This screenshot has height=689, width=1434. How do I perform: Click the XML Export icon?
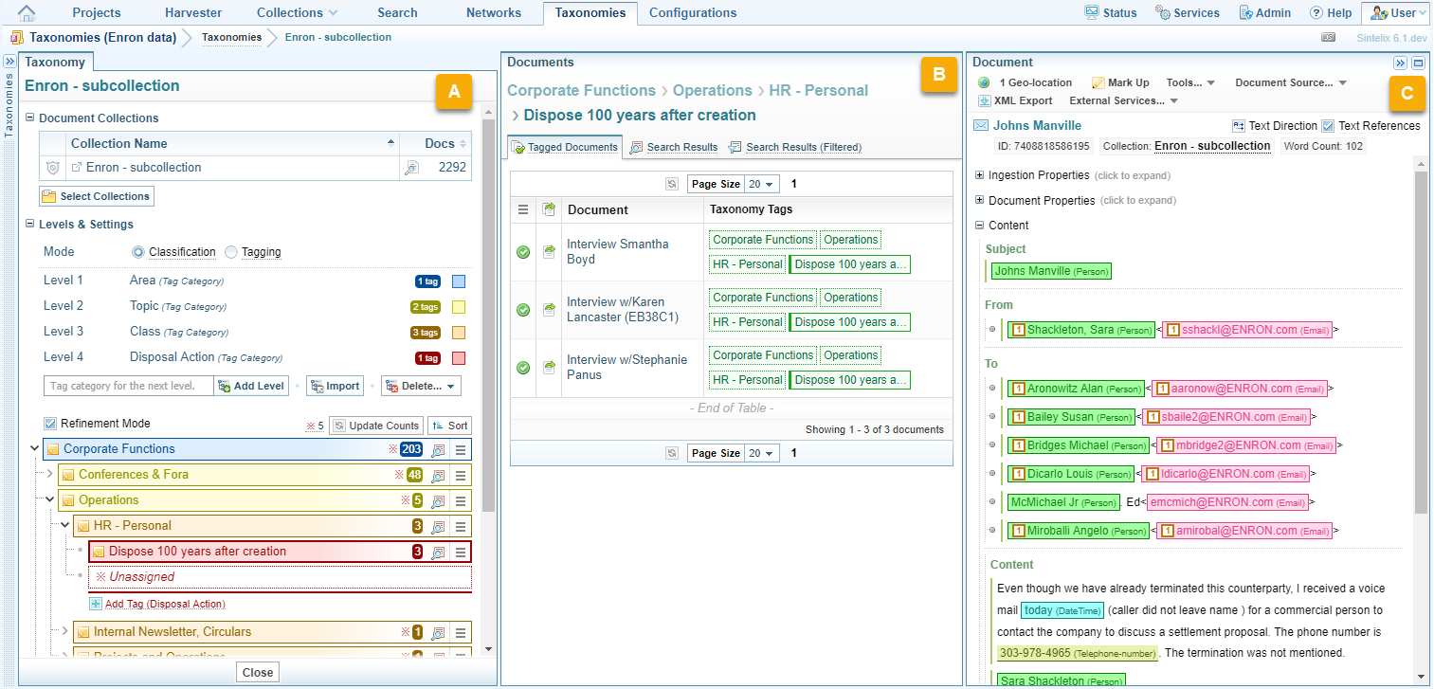click(x=985, y=100)
